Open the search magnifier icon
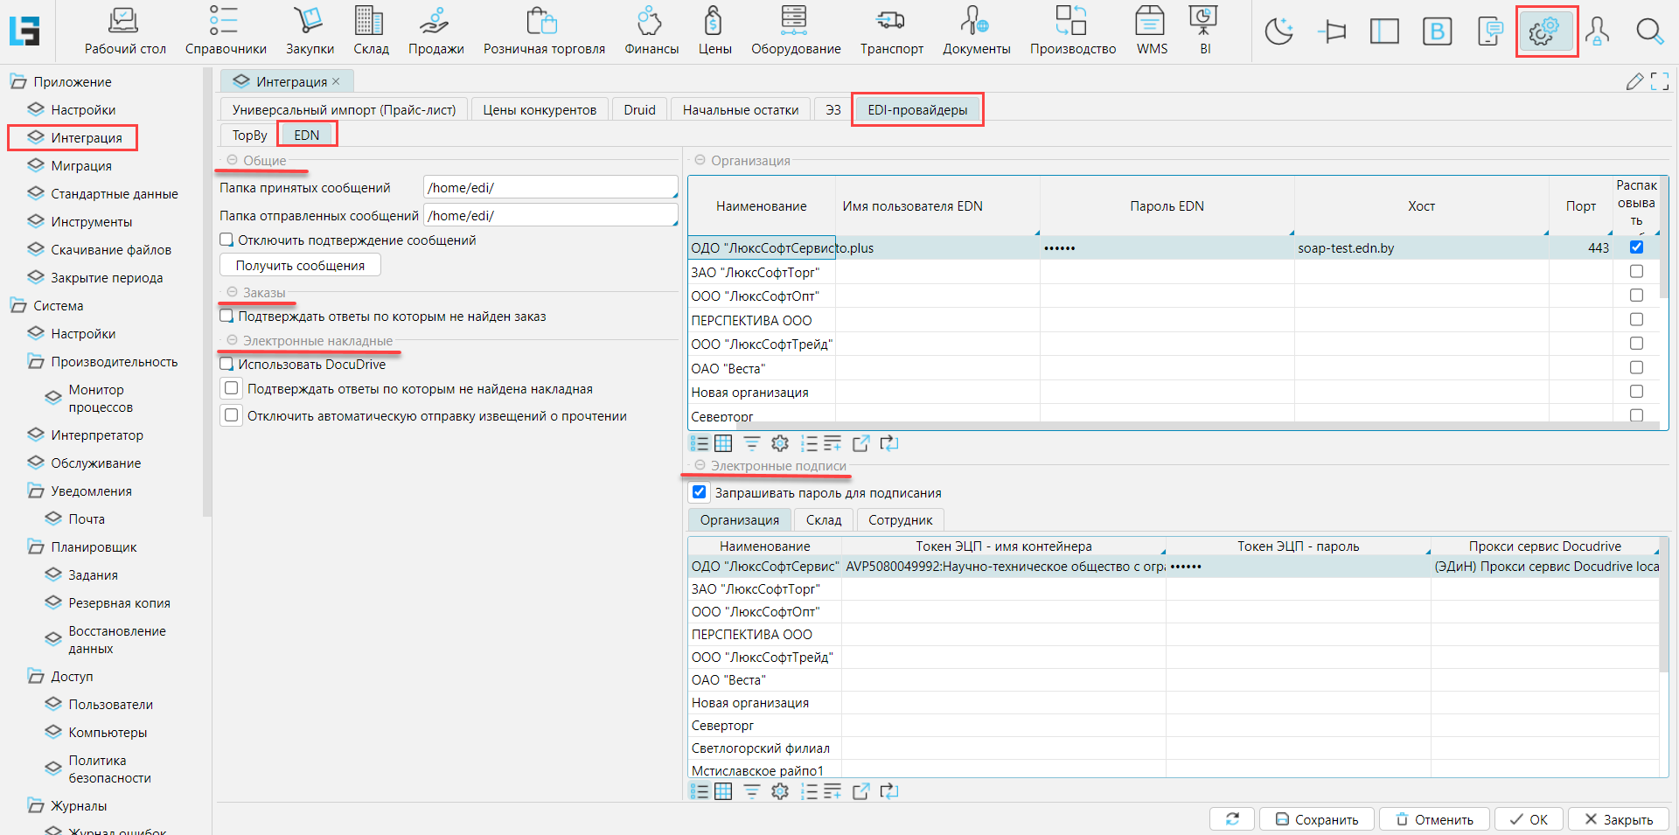The height and width of the screenshot is (835, 1679). 1648,32
